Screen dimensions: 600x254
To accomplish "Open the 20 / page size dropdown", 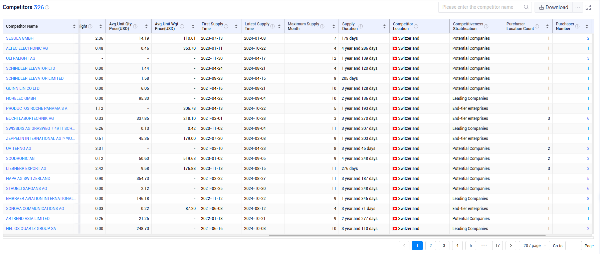I will click(x=535, y=246).
